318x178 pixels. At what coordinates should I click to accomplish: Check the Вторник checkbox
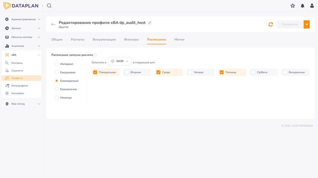point(127,72)
